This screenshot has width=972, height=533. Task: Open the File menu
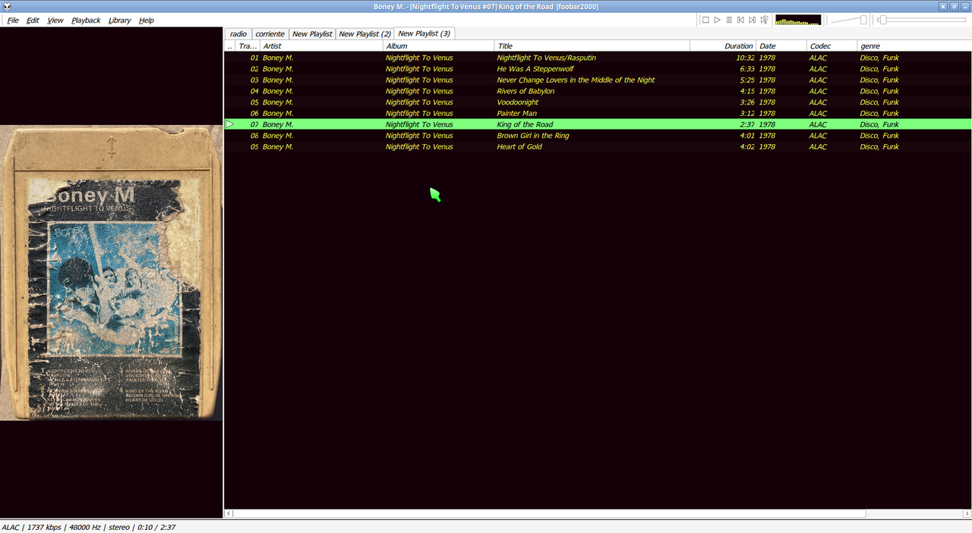(x=13, y=20)
